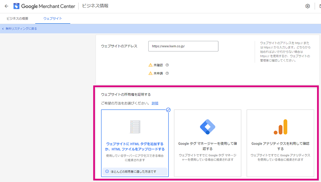Click 使用しているサーバーにアクセスできる description
Screen dimensions: 321x182
tap(135, 158)
